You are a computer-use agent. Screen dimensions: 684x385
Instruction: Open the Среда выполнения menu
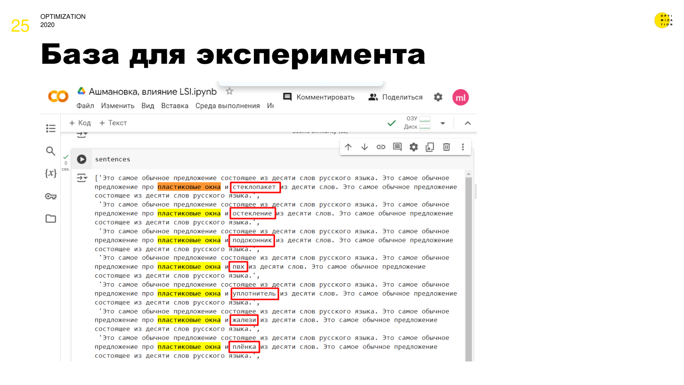tap(227, 106)
